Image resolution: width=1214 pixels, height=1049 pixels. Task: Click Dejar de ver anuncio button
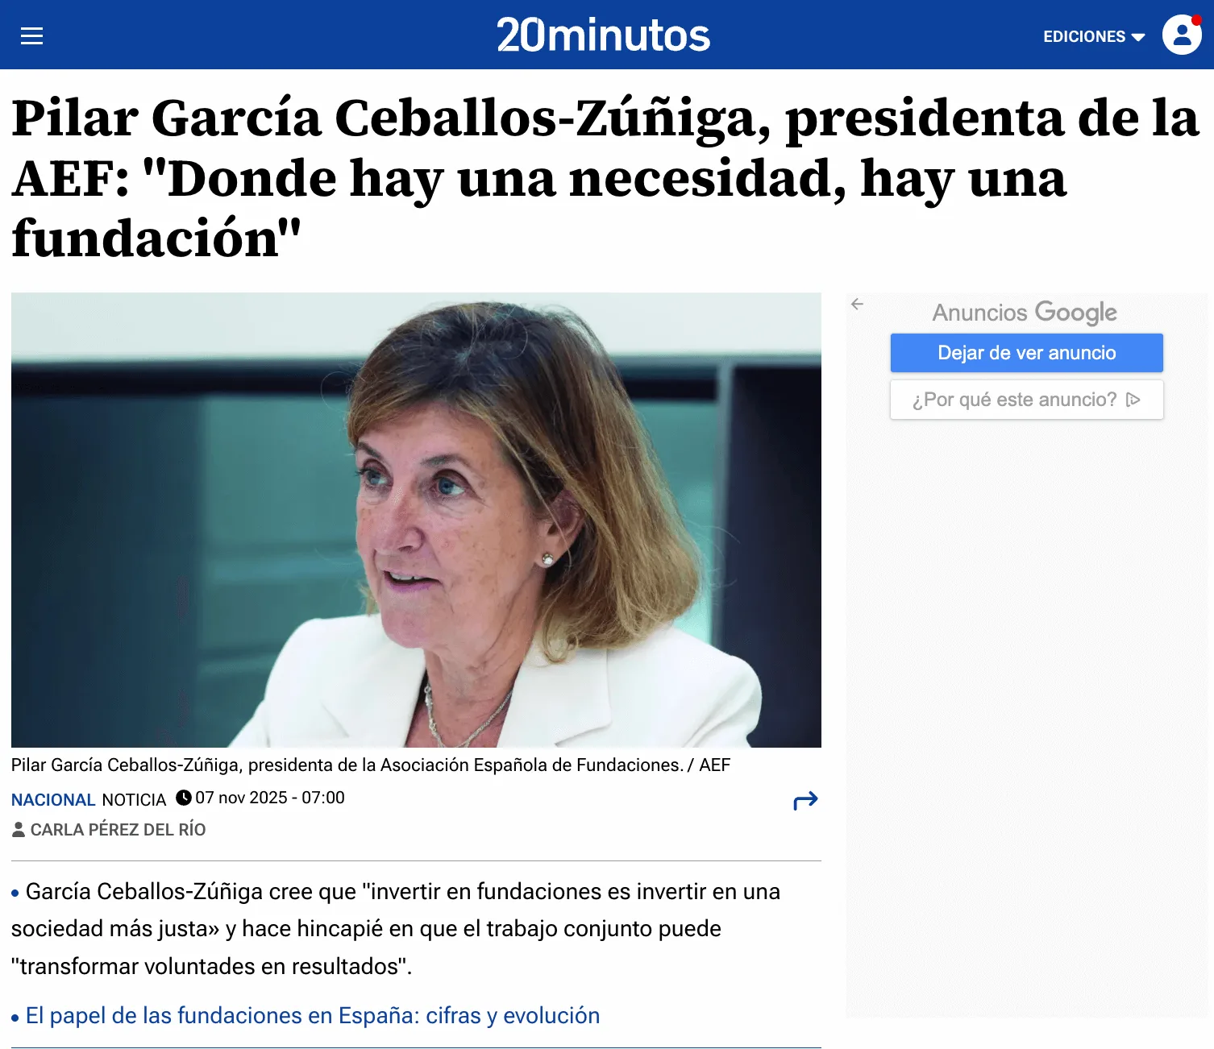(1026, 353)
